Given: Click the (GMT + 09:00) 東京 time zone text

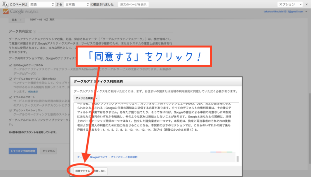Looking at the screenshot, I should 42,19.
